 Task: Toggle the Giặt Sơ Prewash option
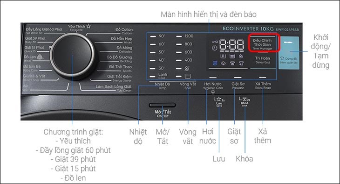[238, 85]
